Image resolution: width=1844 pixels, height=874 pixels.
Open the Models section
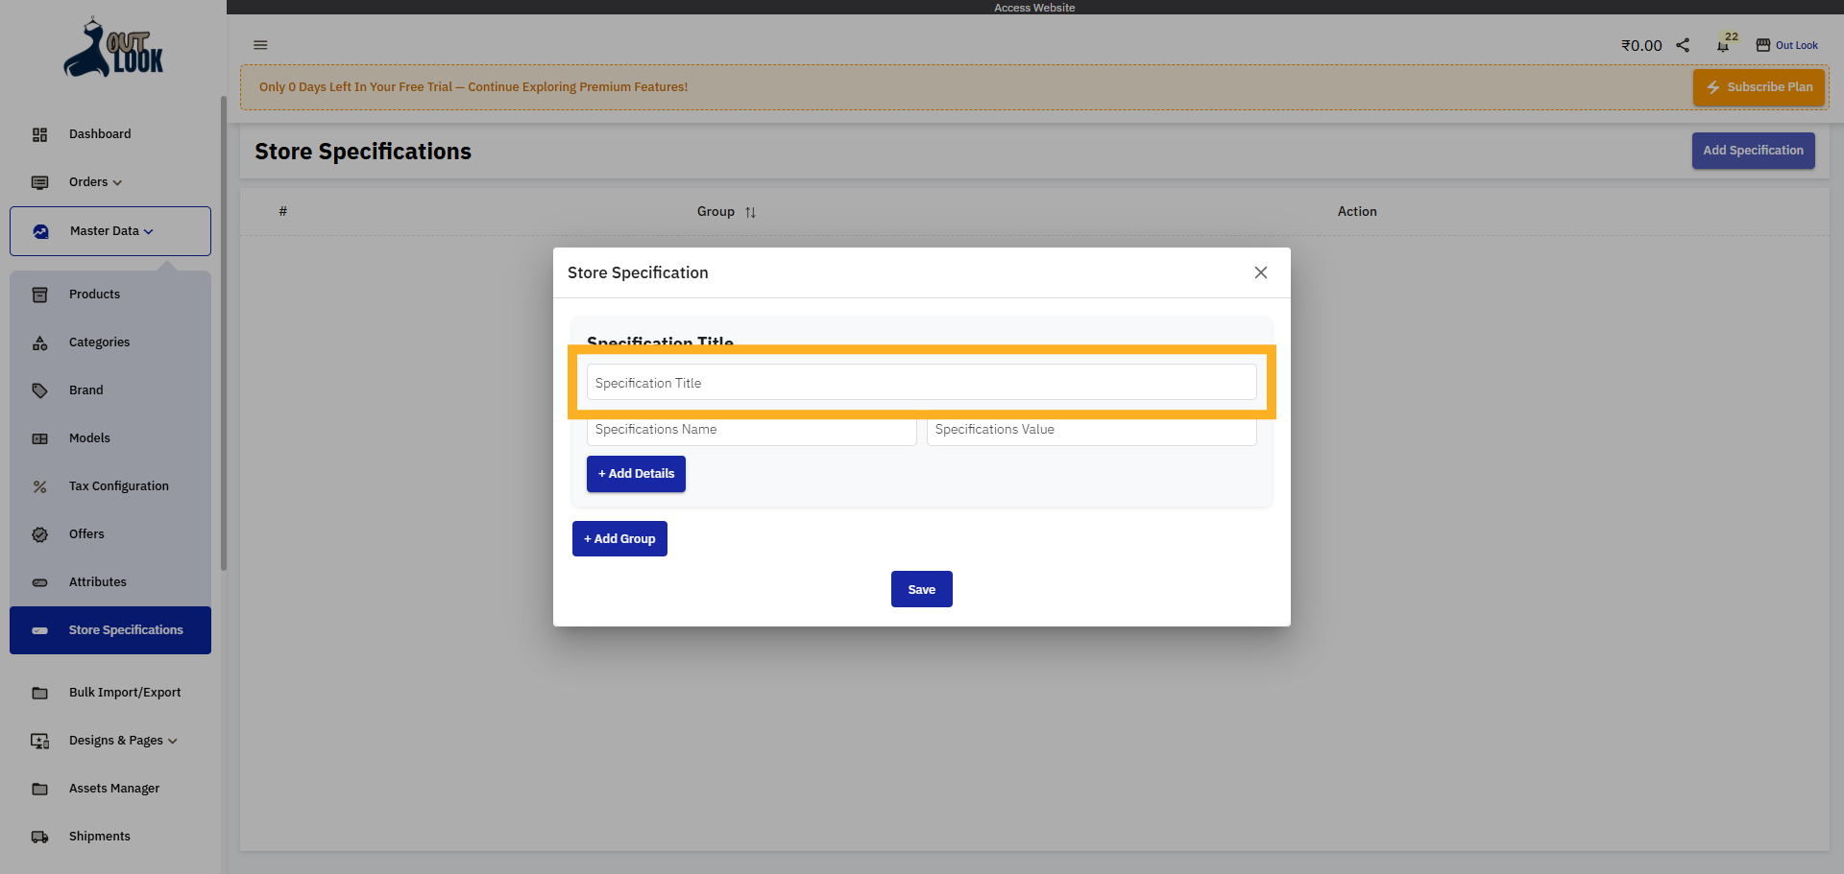[x=88, y=437]
